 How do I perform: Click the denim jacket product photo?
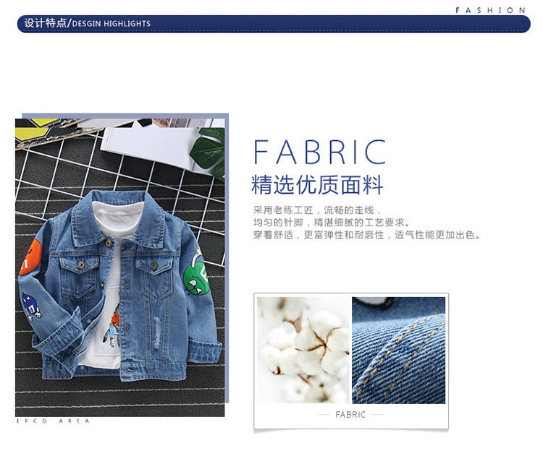point(119,267)
